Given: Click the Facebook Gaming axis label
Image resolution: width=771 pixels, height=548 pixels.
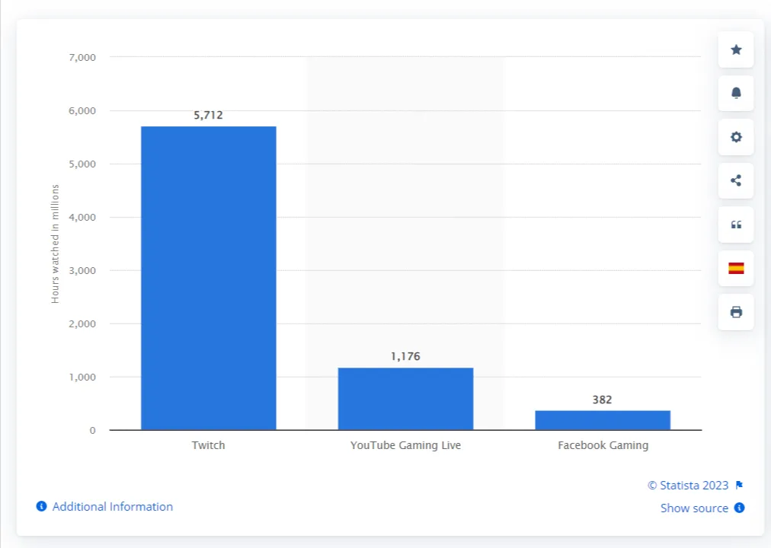Looking at the screenshot, I should pos(603,445).
